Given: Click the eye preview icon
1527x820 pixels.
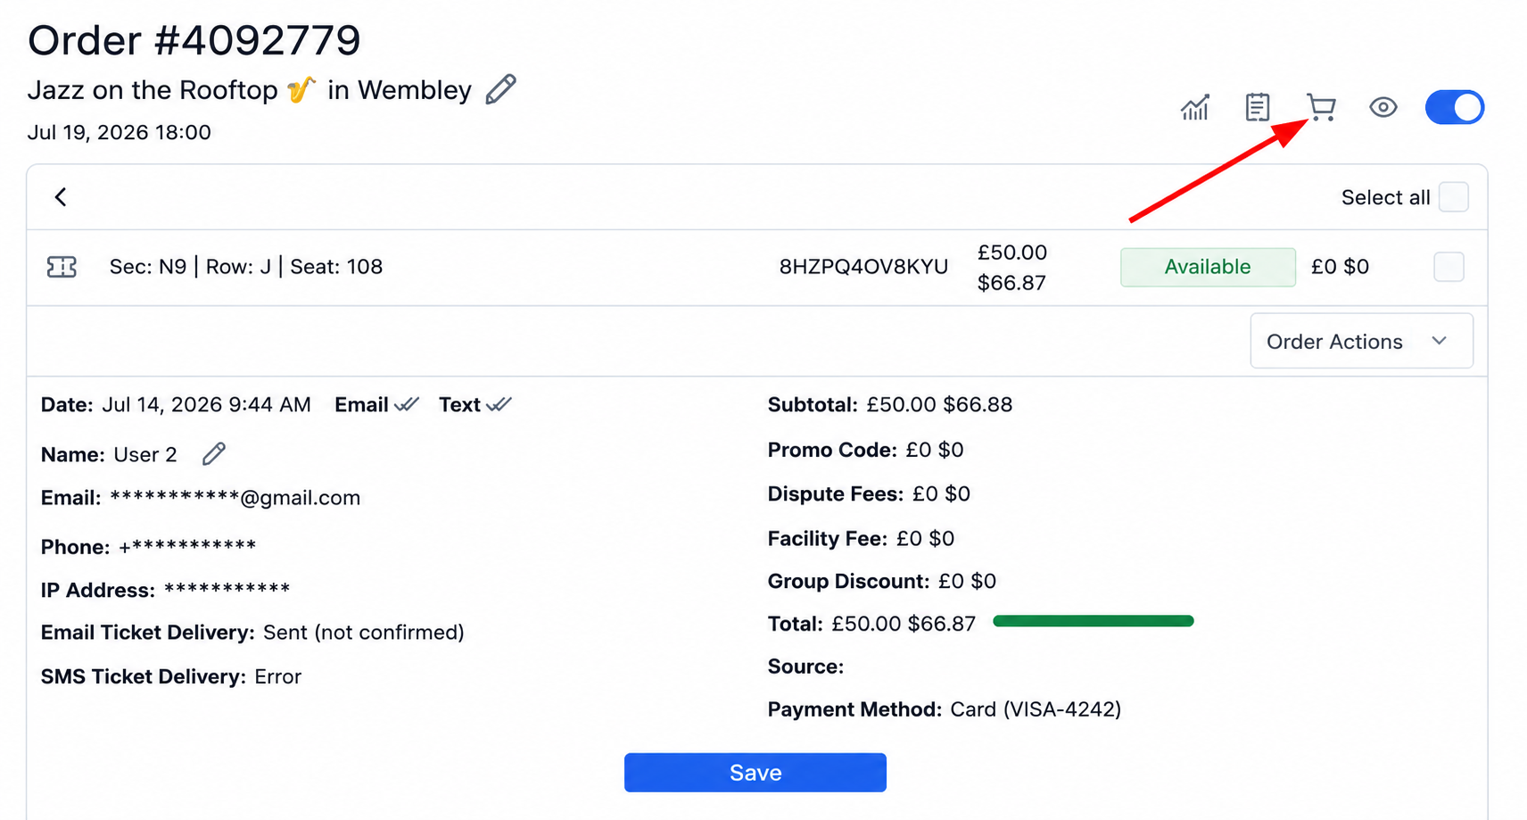Looking at the screenshot, I should coord(1383,107).
